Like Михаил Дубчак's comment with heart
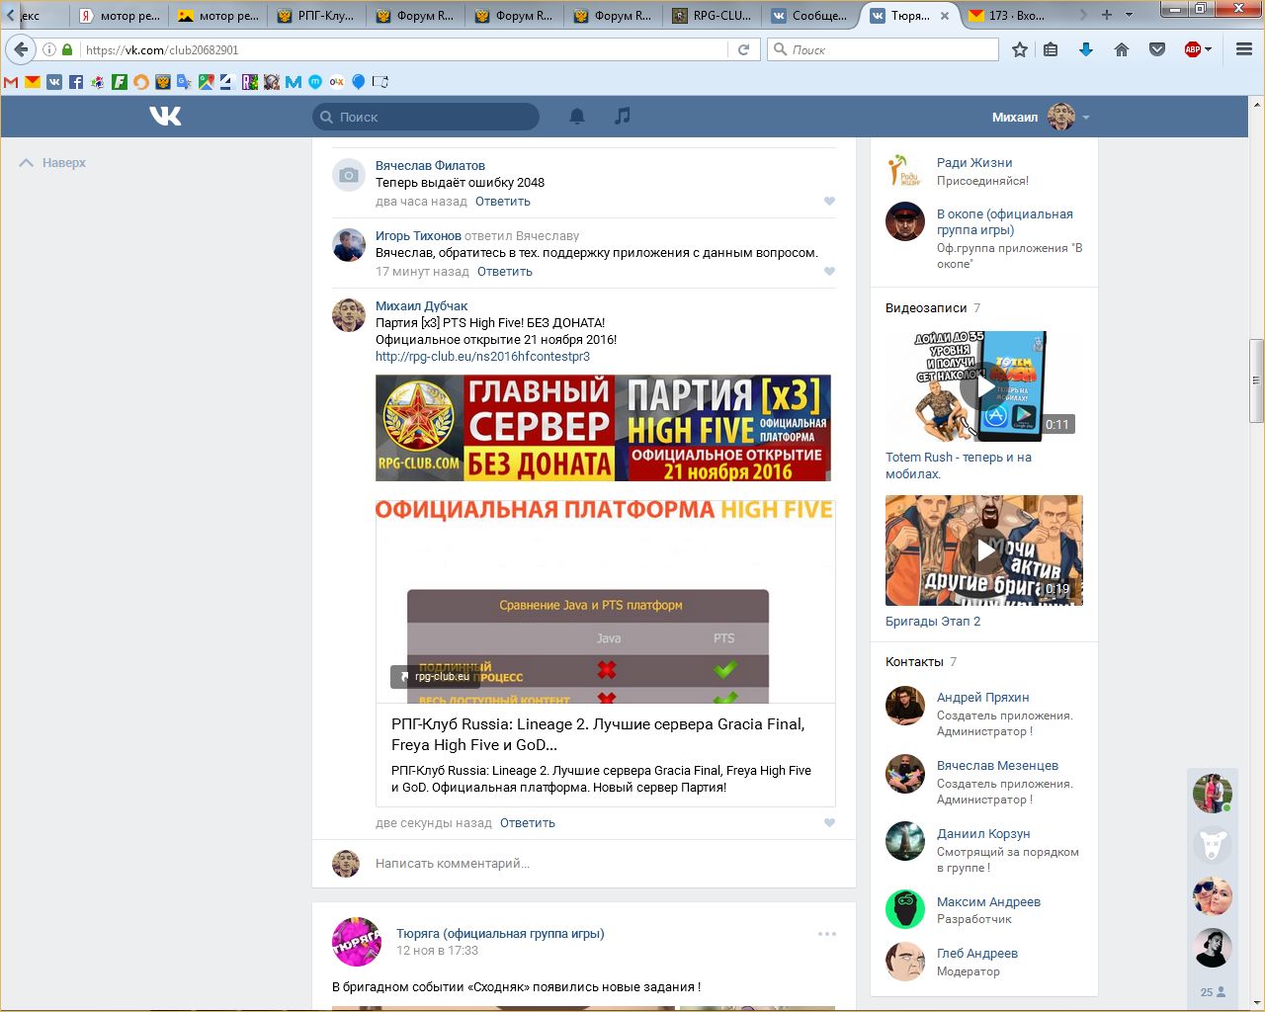This screenshot has width=1265, height=1012. 829,822
